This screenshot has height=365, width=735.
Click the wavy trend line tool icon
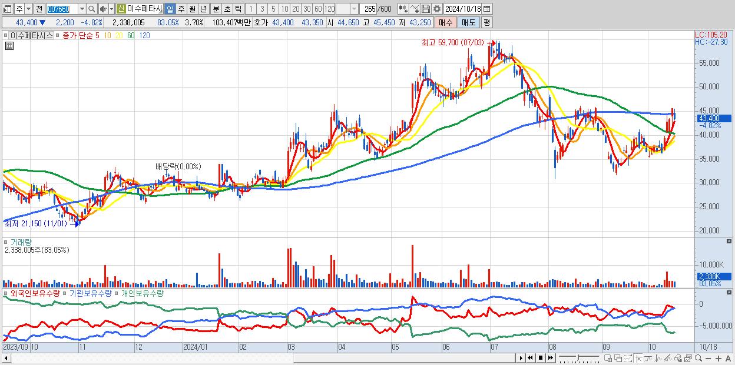tap(648, 359)
